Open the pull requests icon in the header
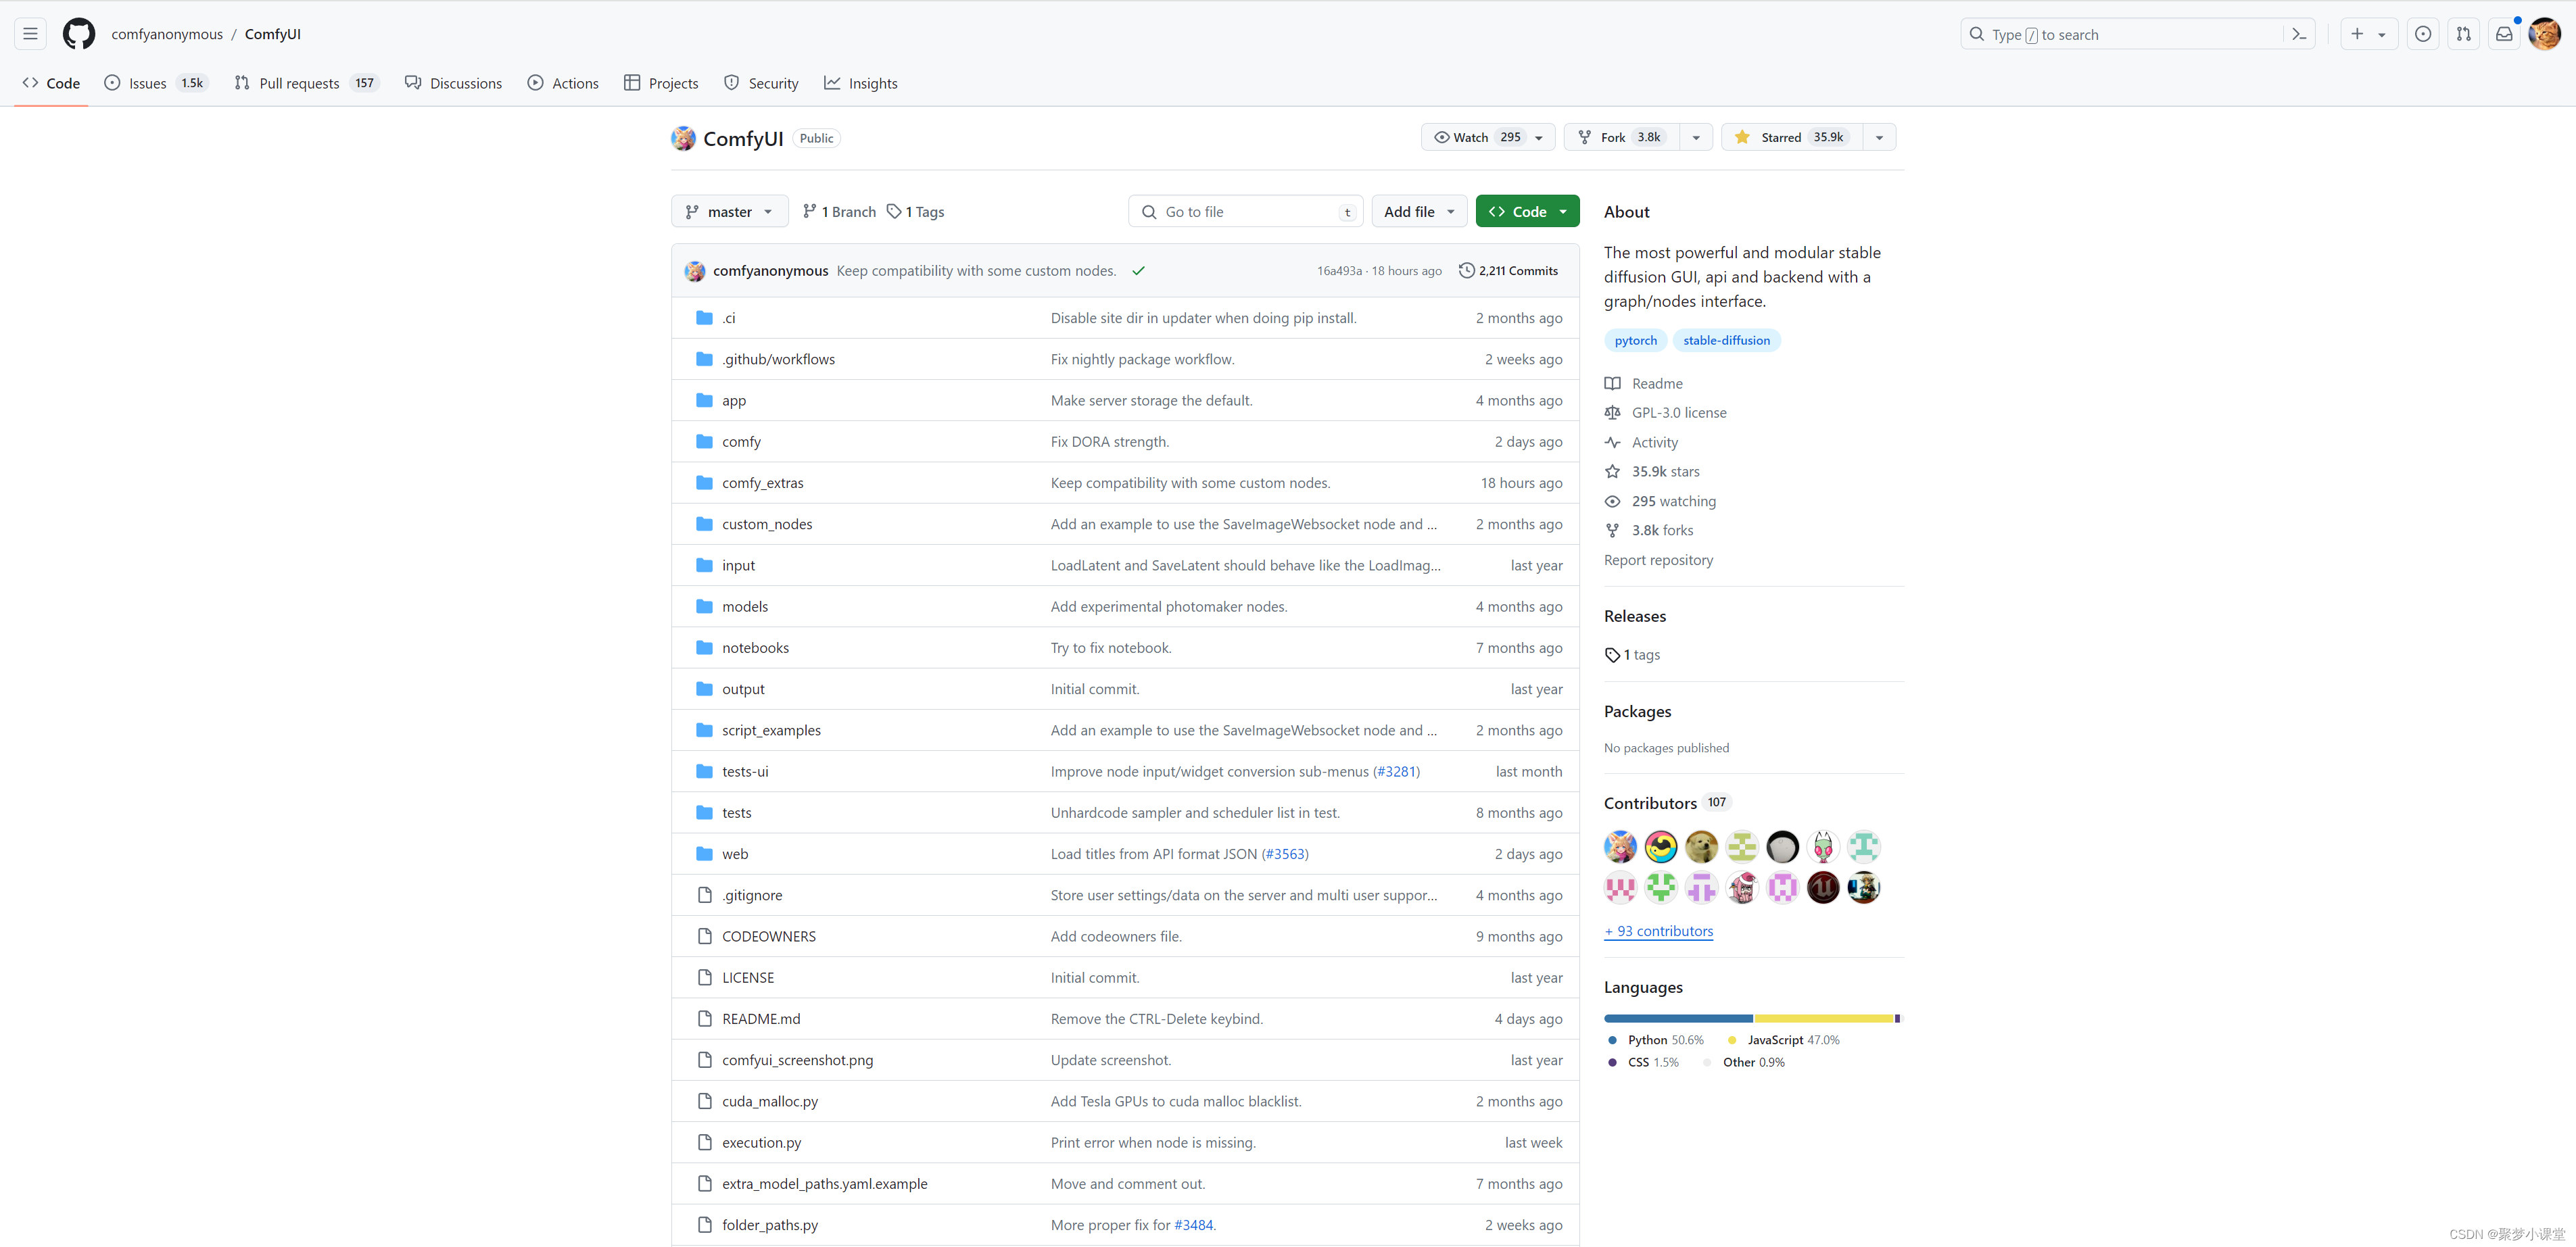 tap(2463, 34)
